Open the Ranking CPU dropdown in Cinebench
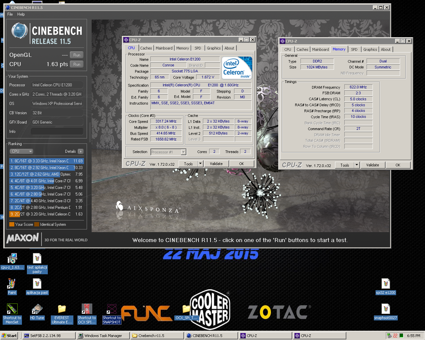 tap(21, 151)
